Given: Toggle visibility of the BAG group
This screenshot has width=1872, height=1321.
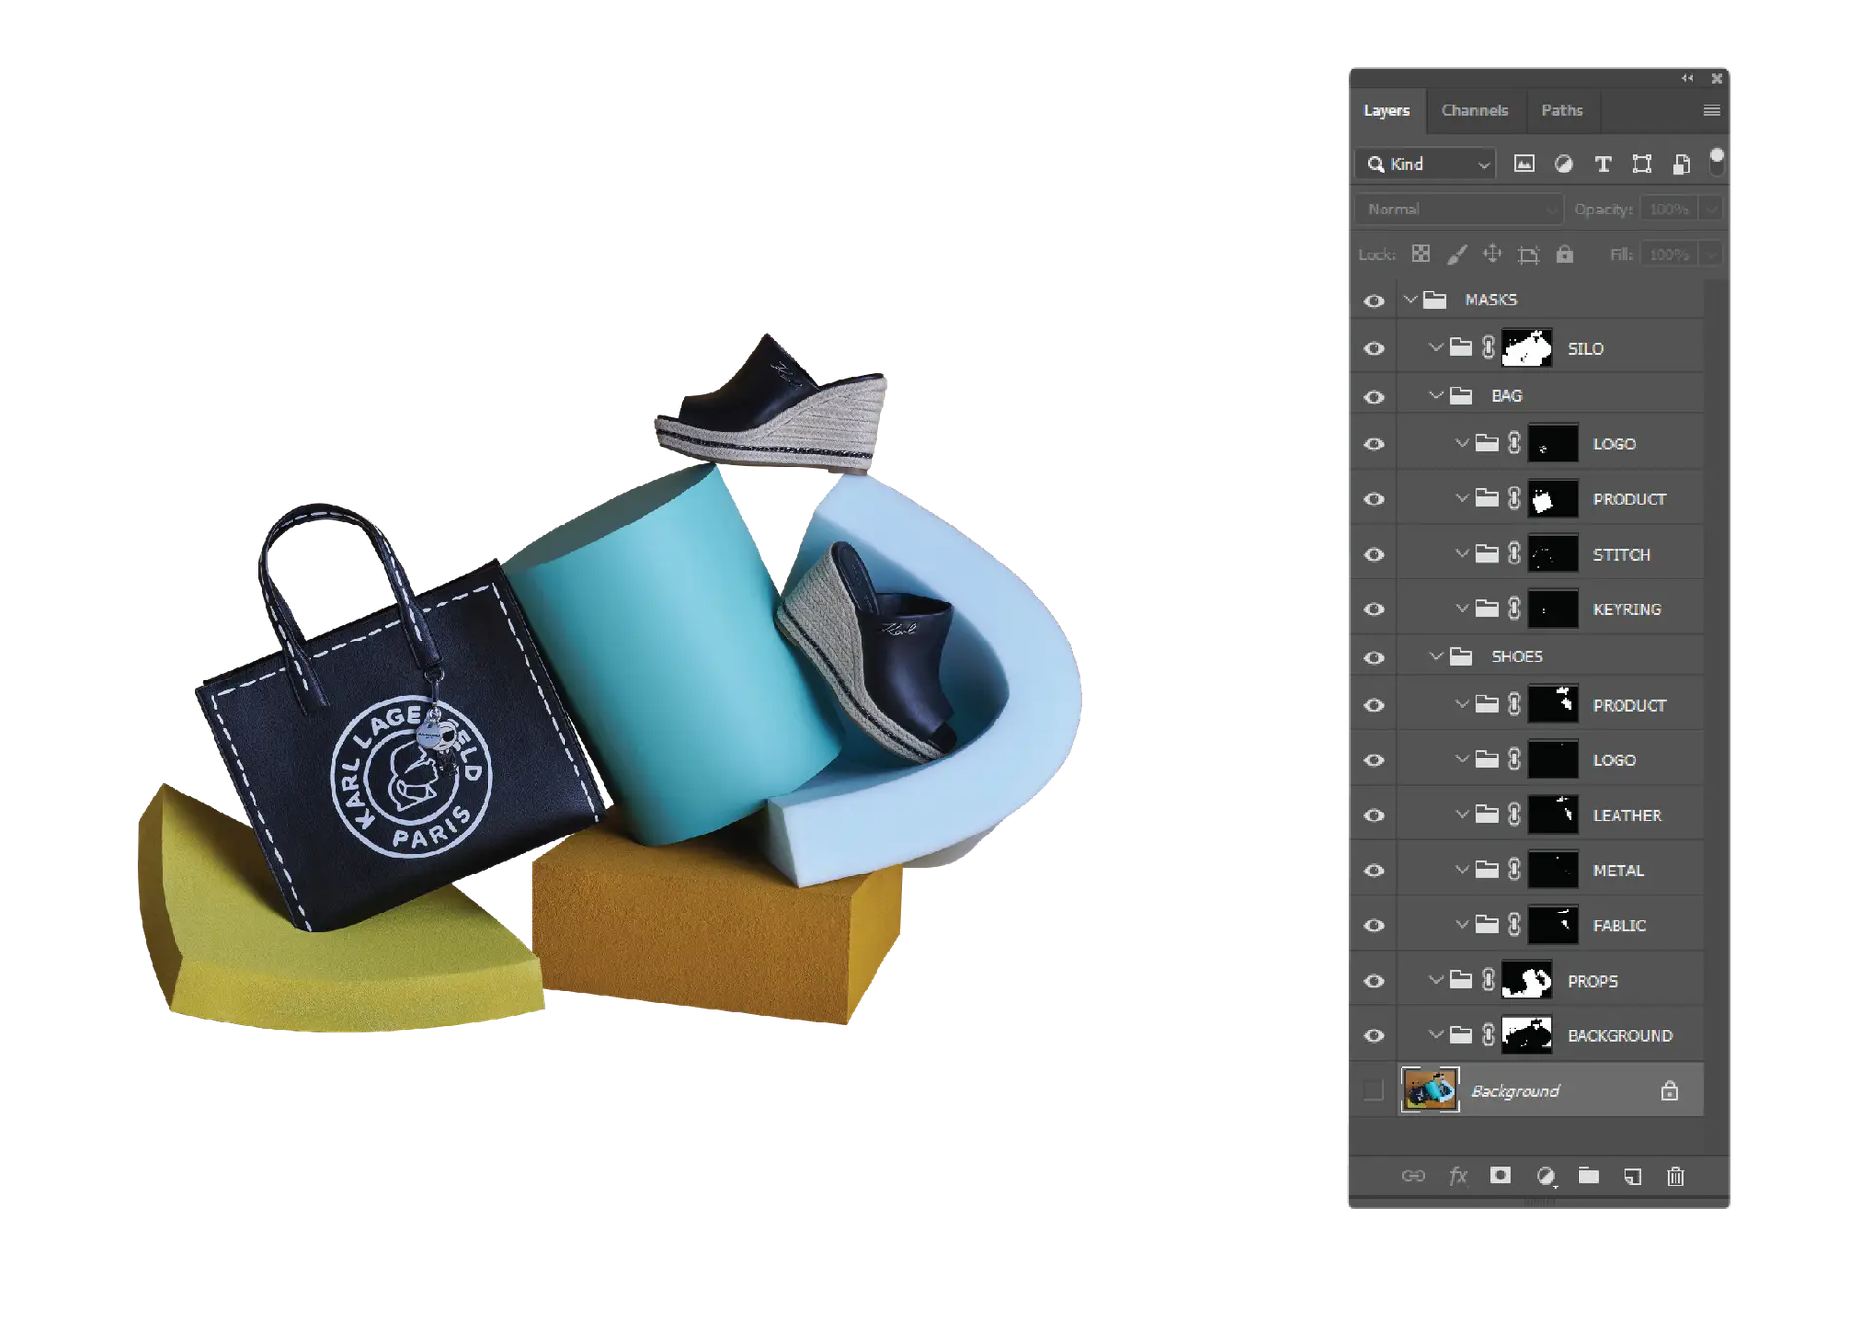Looking at the screenshot, I should [1374, 397].
